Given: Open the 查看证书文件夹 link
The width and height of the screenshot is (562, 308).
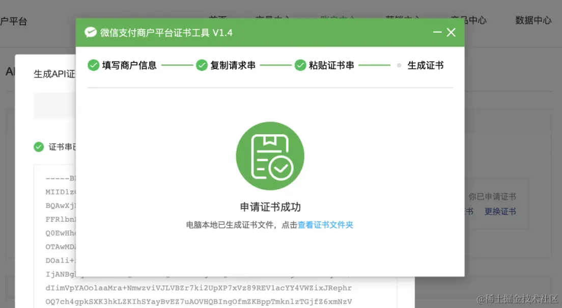Looking at the screenshot, I should 325,225.
